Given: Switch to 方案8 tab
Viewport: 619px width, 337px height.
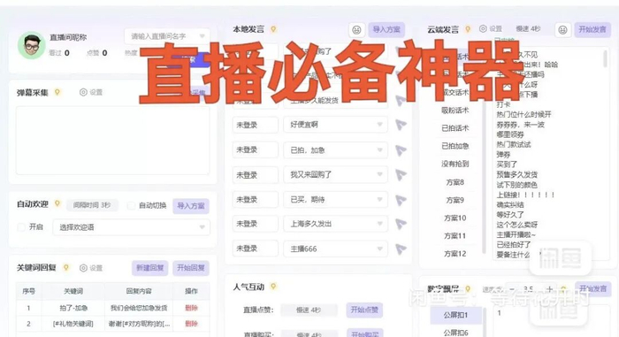Looking at the screenshot, I should (455, 182).
